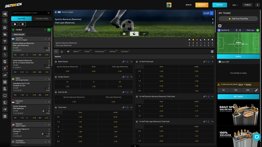Open the trophy icon in the sidebar
The width and height of the screenshot is (262, 147).
point(5,41)
